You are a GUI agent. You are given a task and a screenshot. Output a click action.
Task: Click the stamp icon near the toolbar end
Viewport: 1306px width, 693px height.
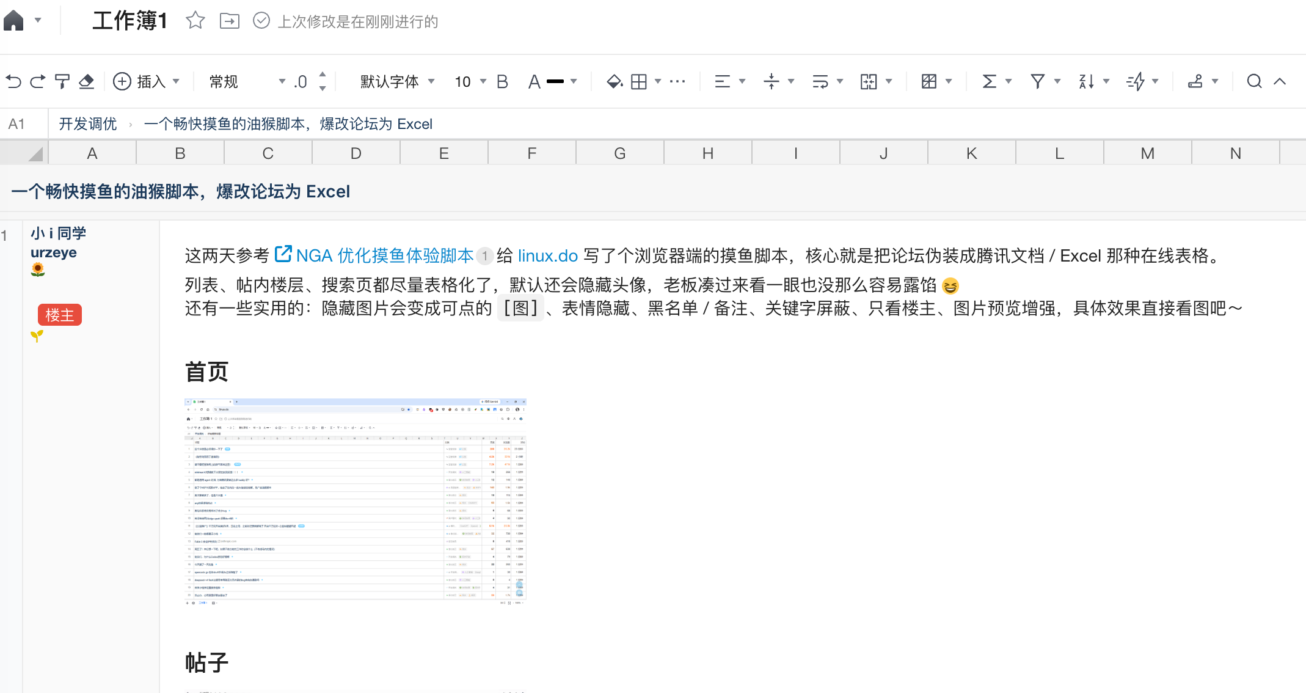coord(1195,81)
